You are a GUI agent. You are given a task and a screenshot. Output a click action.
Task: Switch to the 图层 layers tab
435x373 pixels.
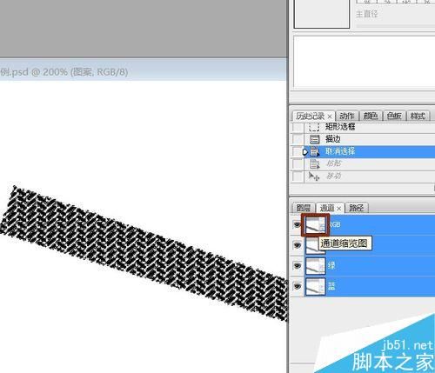(x=304, y=208)
